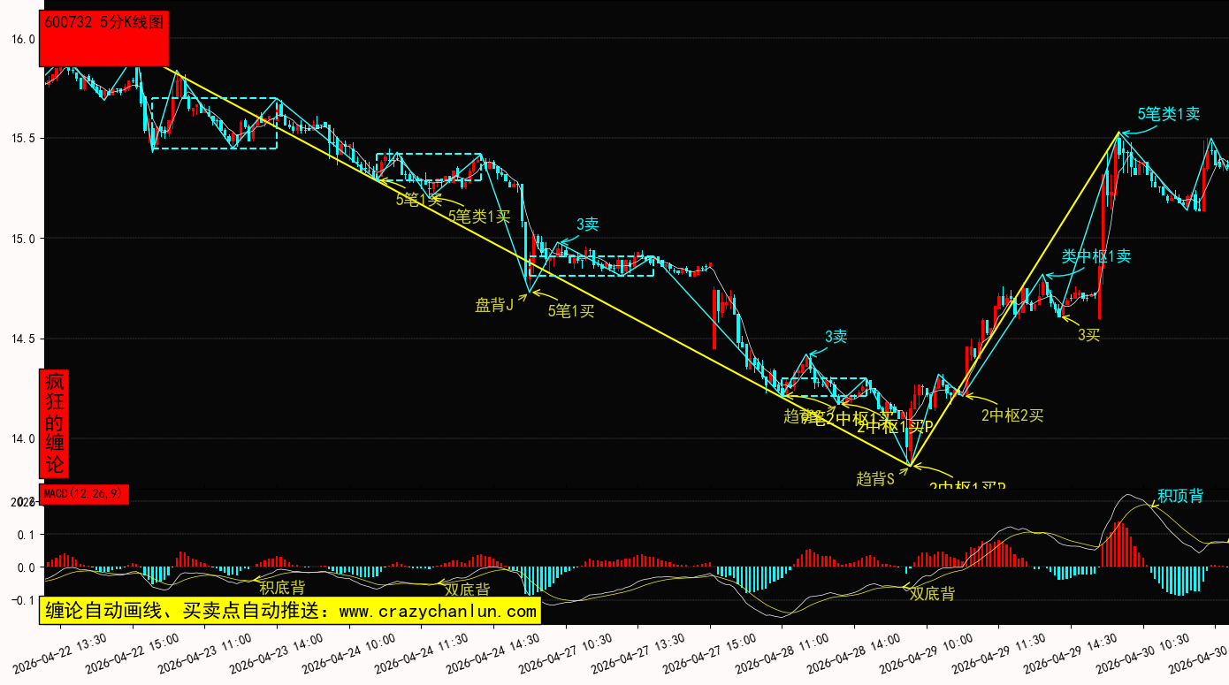Click the 5笔类1买 buy annotation

478,216
